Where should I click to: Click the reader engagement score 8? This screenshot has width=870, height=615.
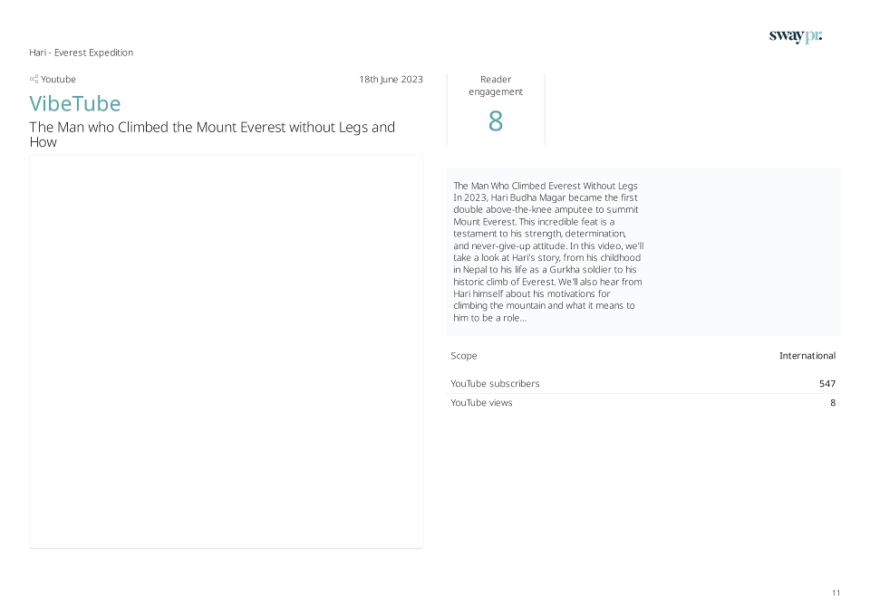pyautogui.click(x=496, y=120)
